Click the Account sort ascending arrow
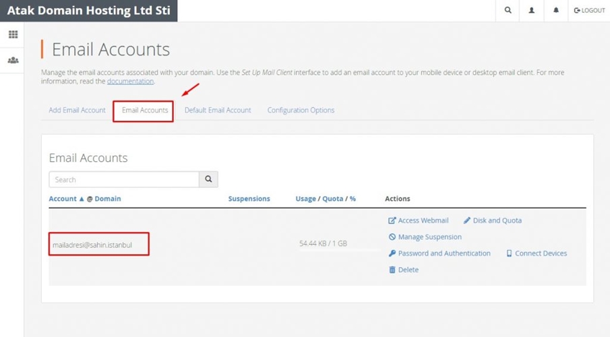This screenshot has height=337, width=610. 82,199
